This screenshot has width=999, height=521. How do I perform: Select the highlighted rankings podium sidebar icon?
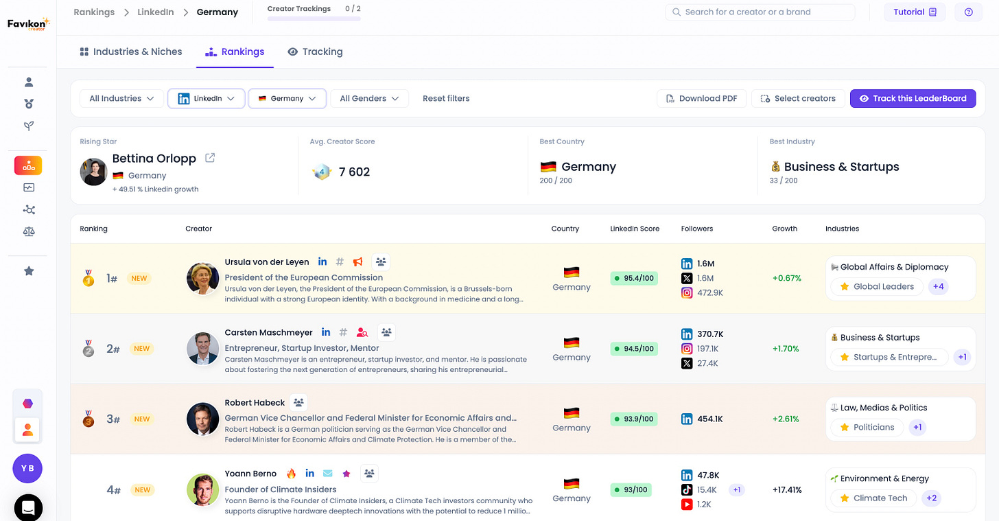point(28,165)
